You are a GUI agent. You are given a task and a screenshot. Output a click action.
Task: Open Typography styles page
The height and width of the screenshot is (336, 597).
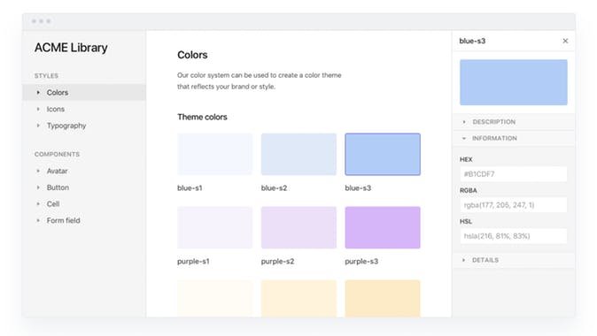pyautogui.click(x=66, y=126)
